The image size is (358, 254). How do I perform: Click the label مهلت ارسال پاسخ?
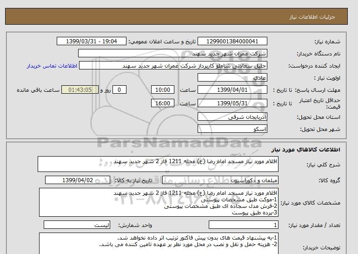pyautogui.click(x=318, y=90)
